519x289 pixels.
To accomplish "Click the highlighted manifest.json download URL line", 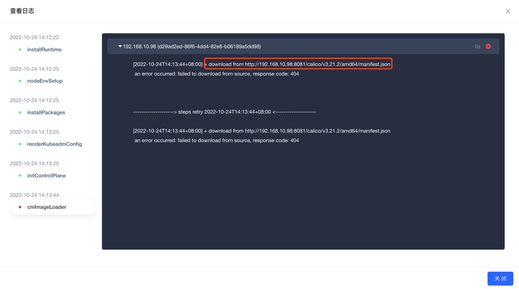I will [x=298, y=64].
